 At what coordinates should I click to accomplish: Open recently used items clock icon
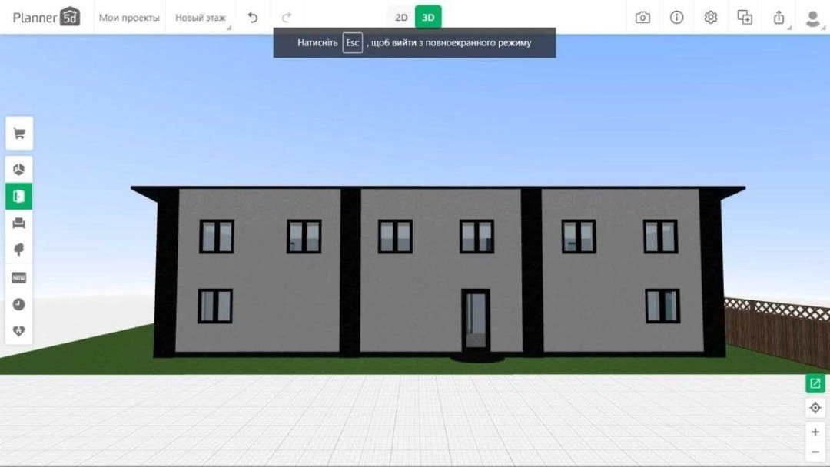click(x=19, y=304)
